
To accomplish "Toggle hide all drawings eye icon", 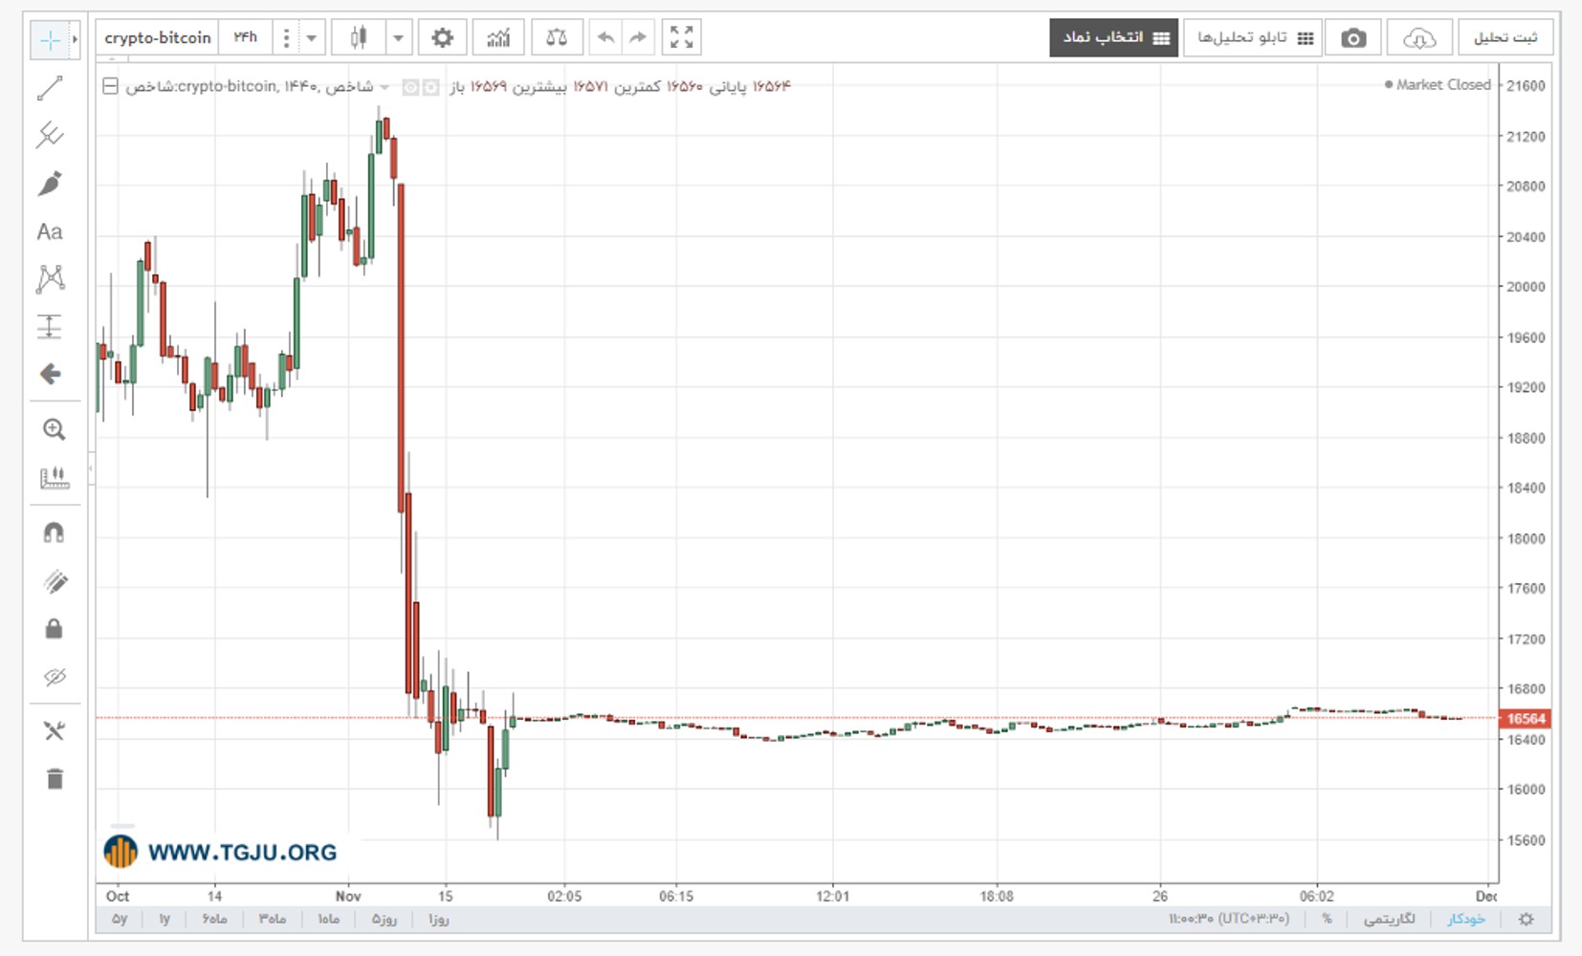I will pos(54,677).
